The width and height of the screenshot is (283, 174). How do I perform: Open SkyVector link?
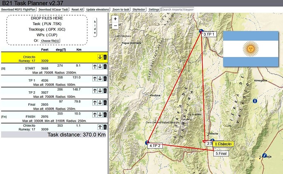click(139, 9)
